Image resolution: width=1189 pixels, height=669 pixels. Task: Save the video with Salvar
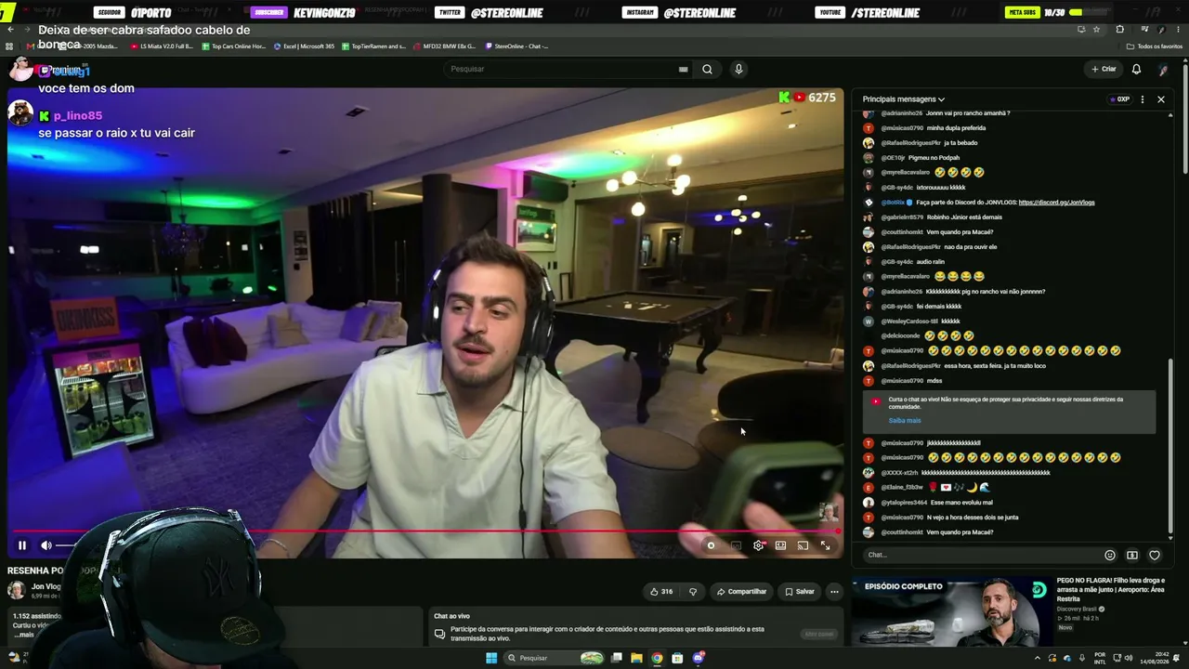(799, 591)
